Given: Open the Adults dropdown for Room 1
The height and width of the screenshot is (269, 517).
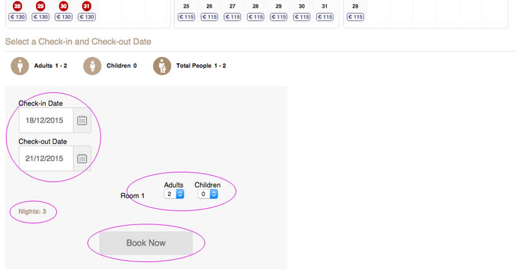Looking at the screenshot, I should pyautogui.click(x=174, y=194).
